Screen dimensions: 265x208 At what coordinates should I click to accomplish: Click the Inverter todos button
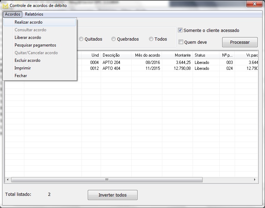(x=112, y=195)
